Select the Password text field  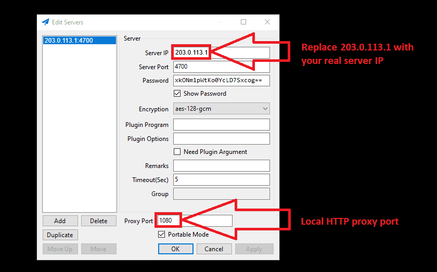coord(221,81)
